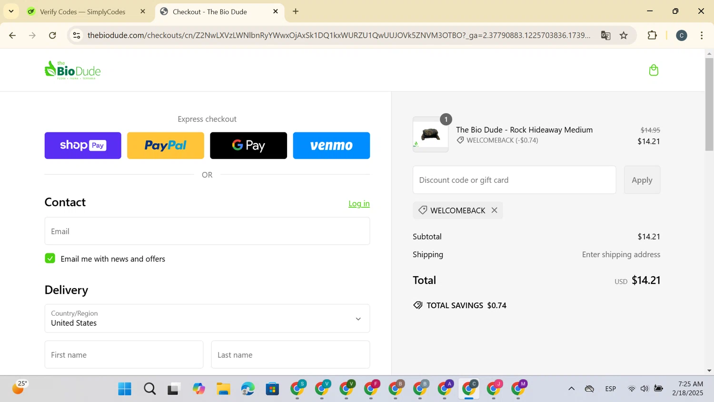View site information icon in address bar
The image size is (714, 402).
[x=77, y=35]
